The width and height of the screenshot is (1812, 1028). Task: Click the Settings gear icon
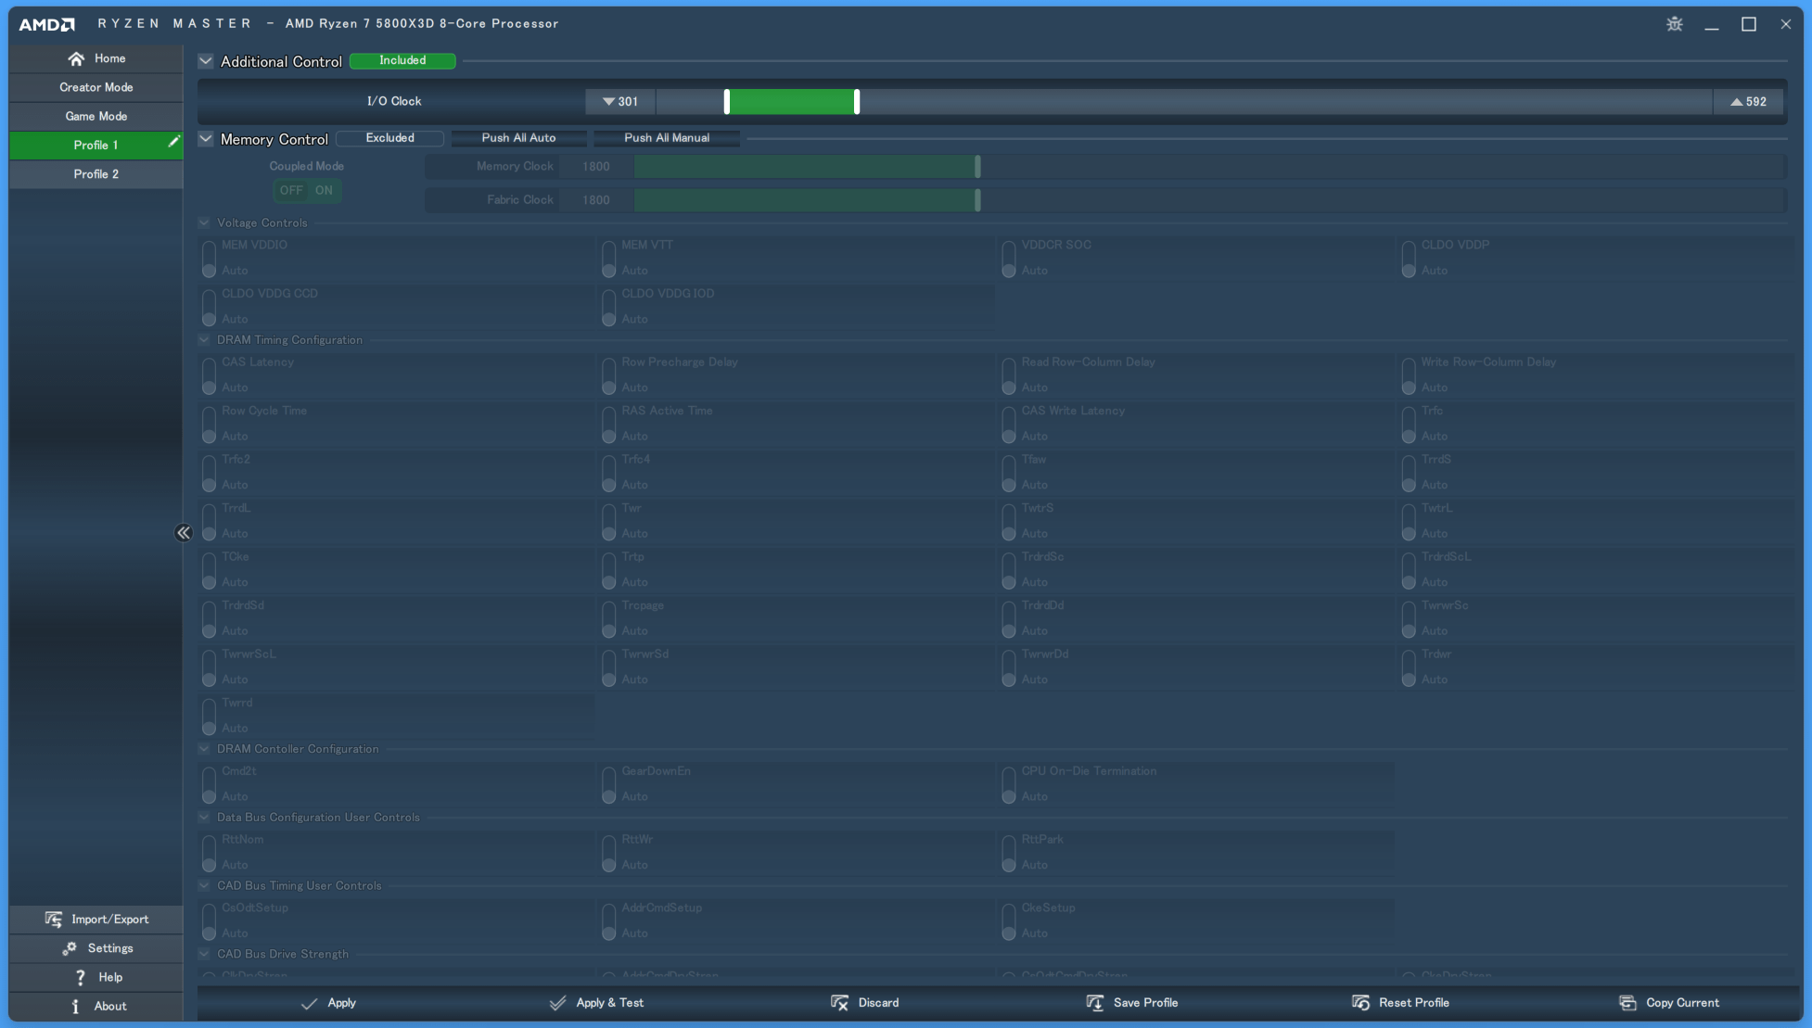click(70, 947)
